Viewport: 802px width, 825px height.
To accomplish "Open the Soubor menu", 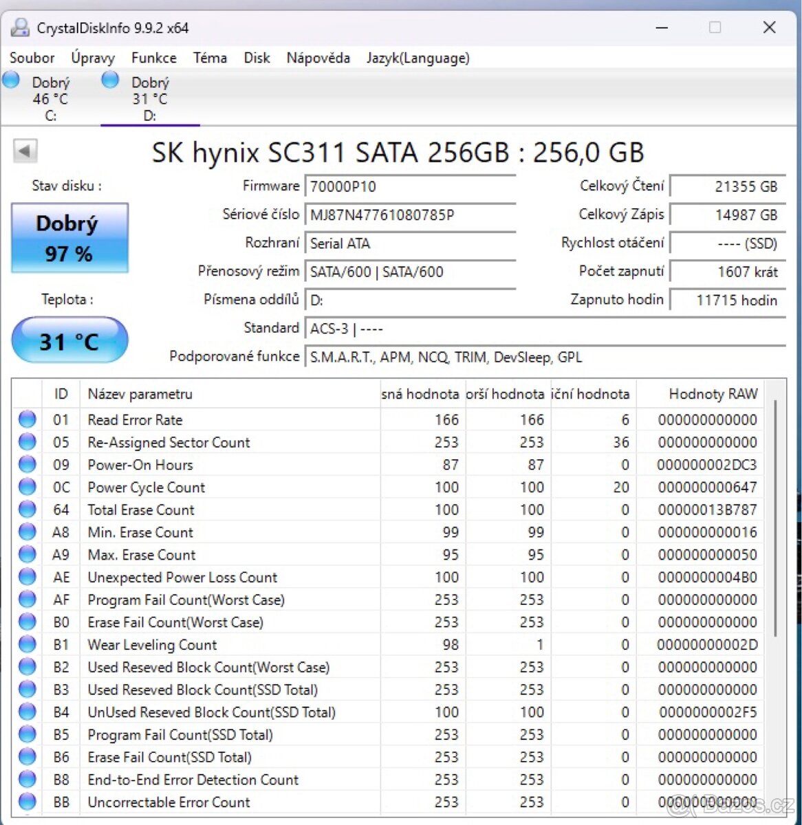I will click(32, 58).
